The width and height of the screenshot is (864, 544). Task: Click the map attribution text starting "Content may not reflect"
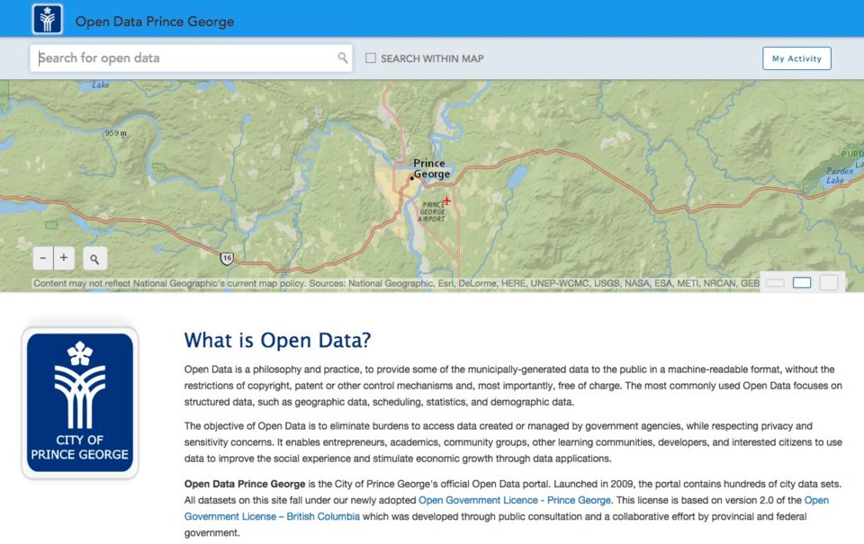point(396,283)
